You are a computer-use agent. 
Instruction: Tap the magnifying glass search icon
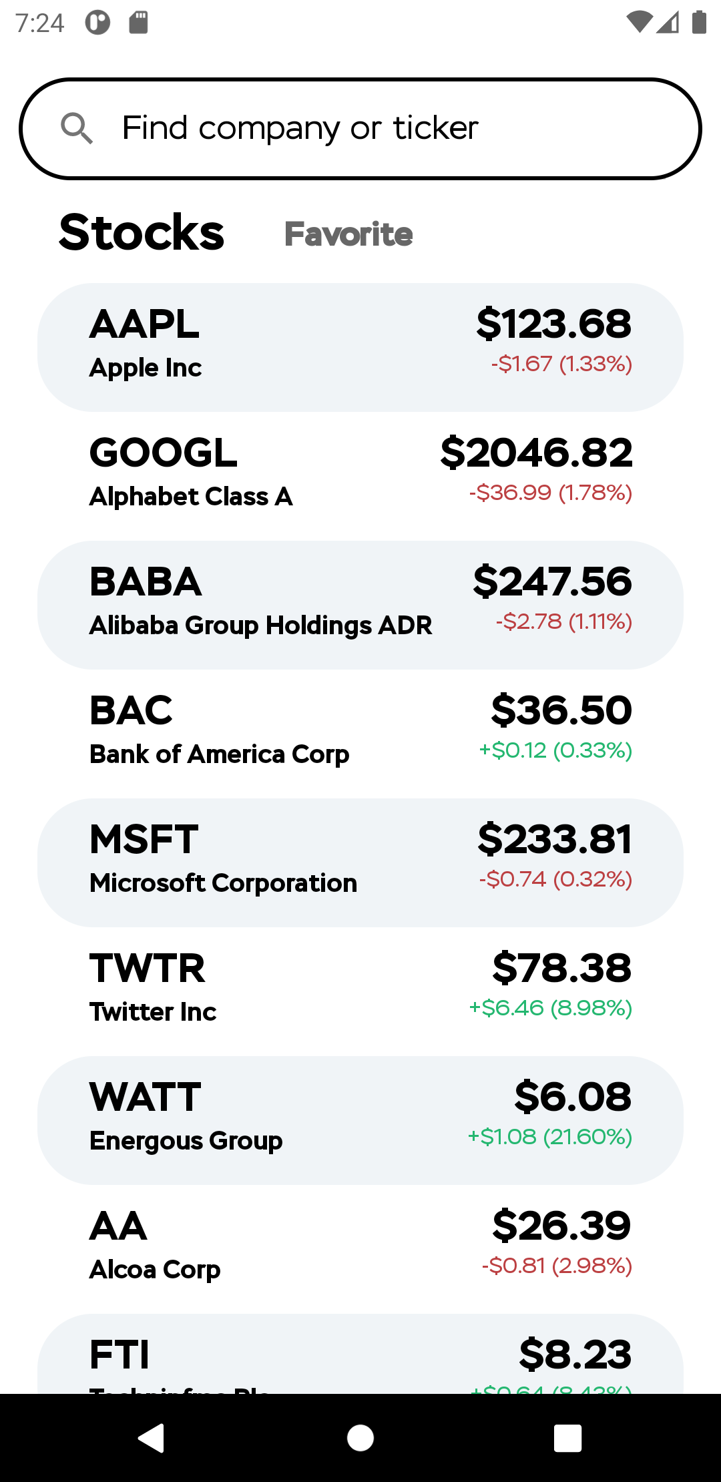point(77,128)
